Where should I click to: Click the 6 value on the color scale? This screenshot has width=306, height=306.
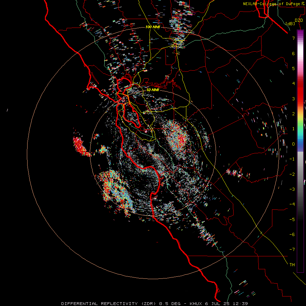coord(293,53)
